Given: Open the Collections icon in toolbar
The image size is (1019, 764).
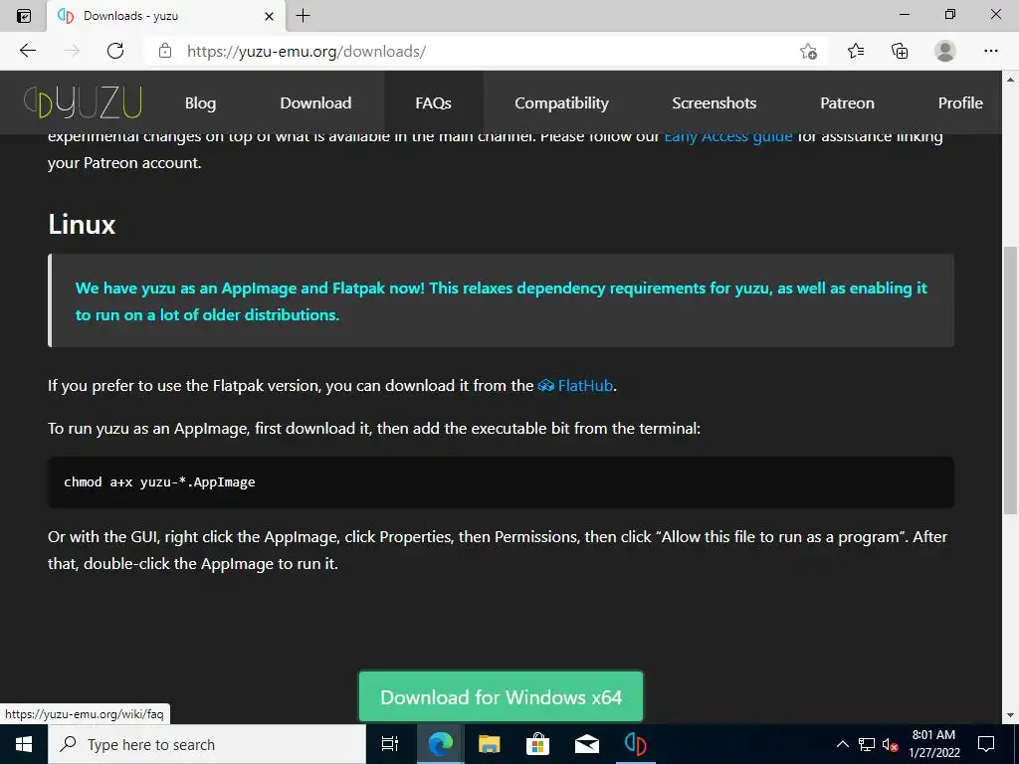Looking at the screenshot, I should pyautogui.click(x=900, y=51).
